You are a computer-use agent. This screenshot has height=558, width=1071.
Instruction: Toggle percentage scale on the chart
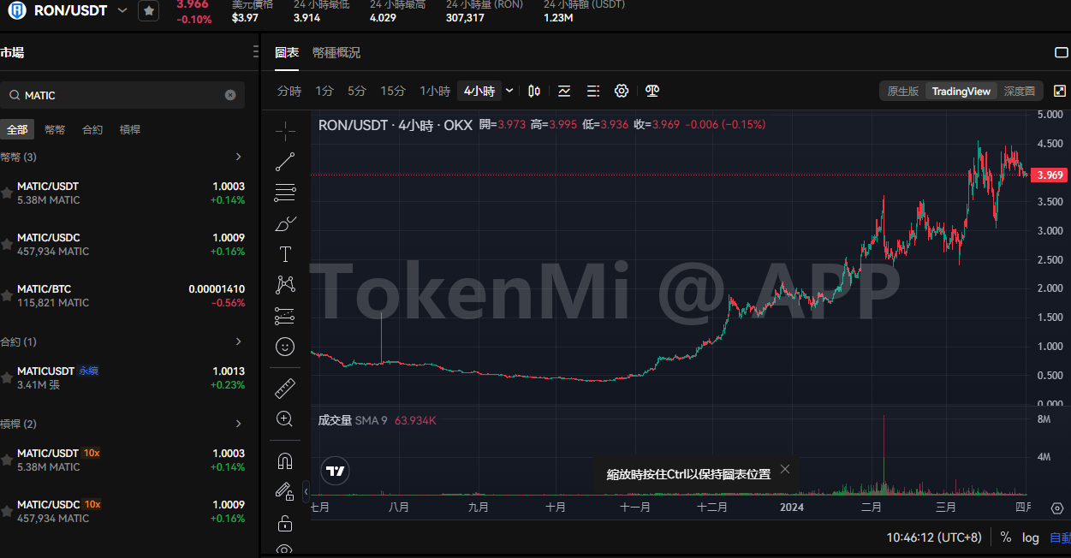coord(1006,537)
